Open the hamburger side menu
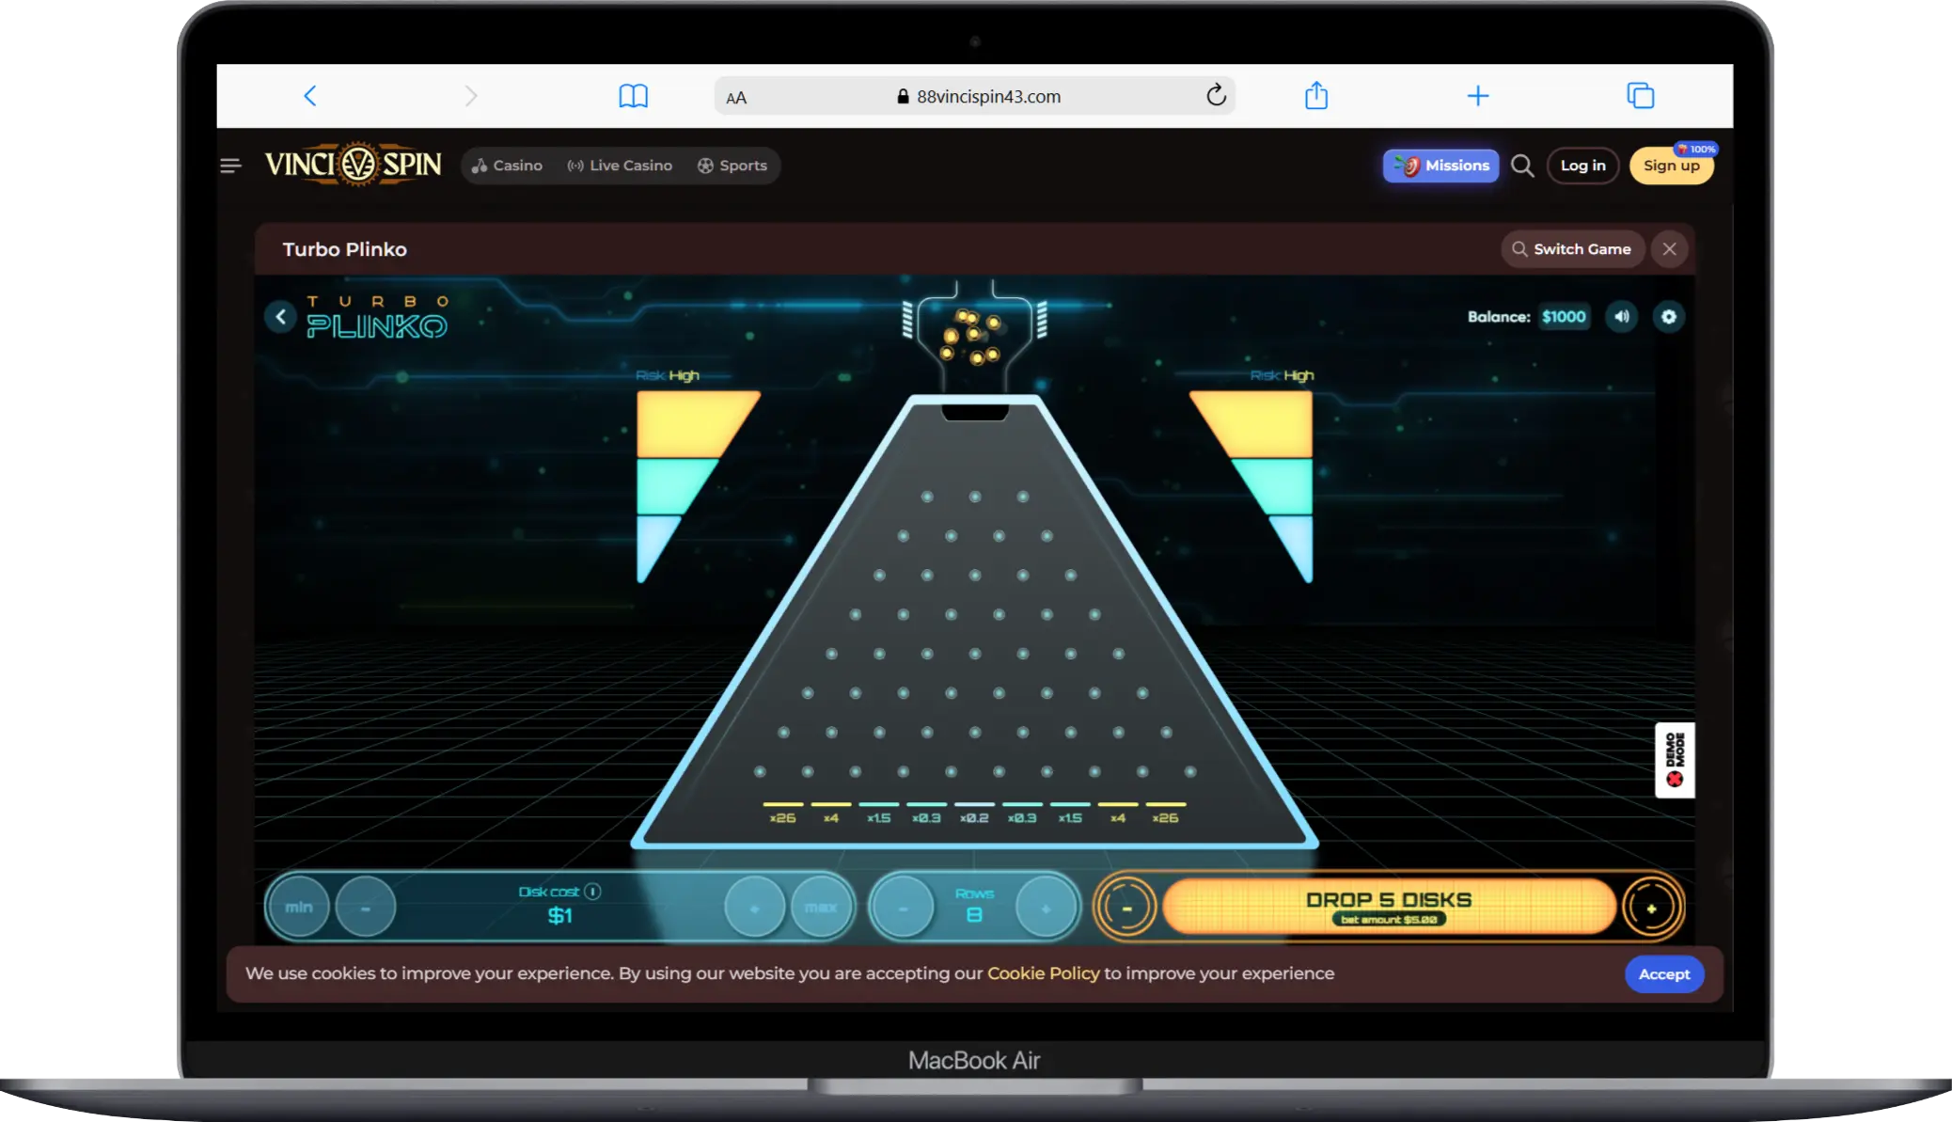This screenshot has width=1952, height=1122. 230,166
